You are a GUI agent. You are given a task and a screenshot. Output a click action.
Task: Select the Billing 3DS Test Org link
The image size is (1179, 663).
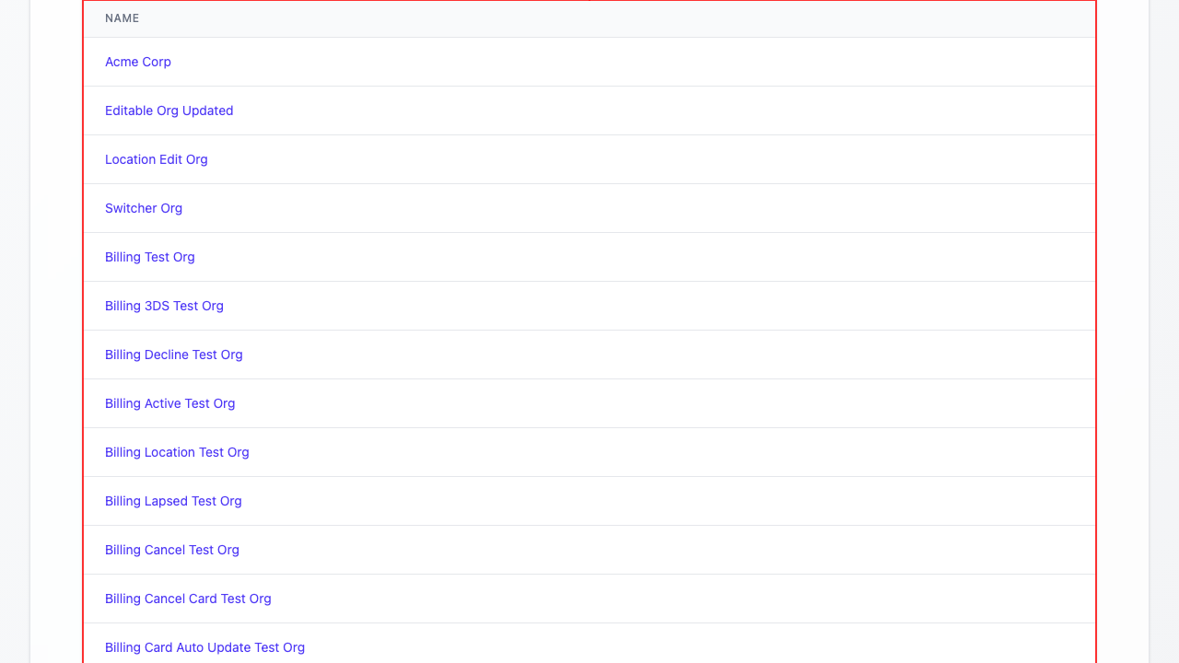tap(164, 306)
